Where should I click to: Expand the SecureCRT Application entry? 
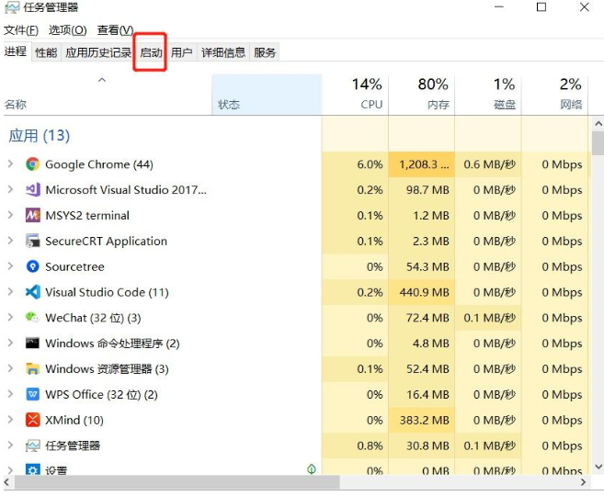10,241
